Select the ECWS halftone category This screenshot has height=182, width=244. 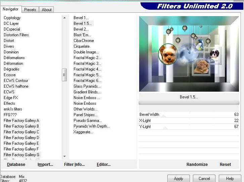(16, 86)
